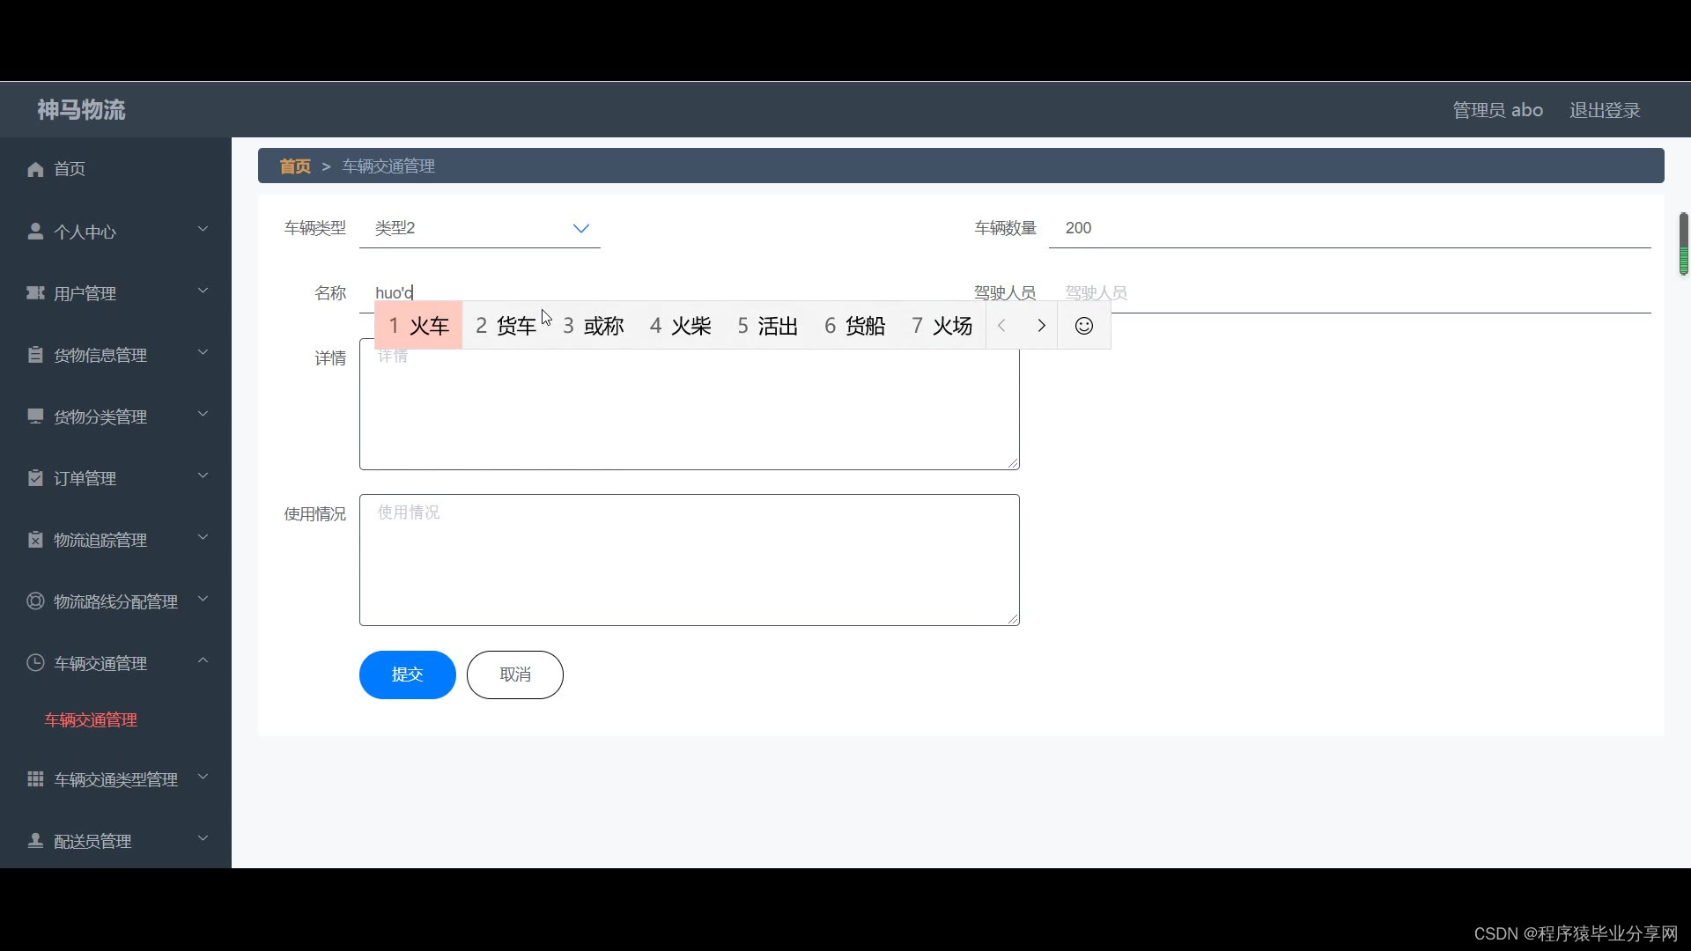Image resolution: width=1691 pixels, height=951 pixels.
Task: Click the grid icon next to 车辆交通类型管理
Action: pos(35,779)
